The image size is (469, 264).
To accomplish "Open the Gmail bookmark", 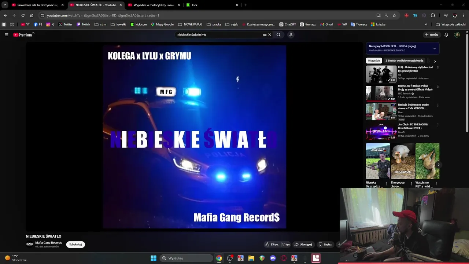I will coord(326,25).
